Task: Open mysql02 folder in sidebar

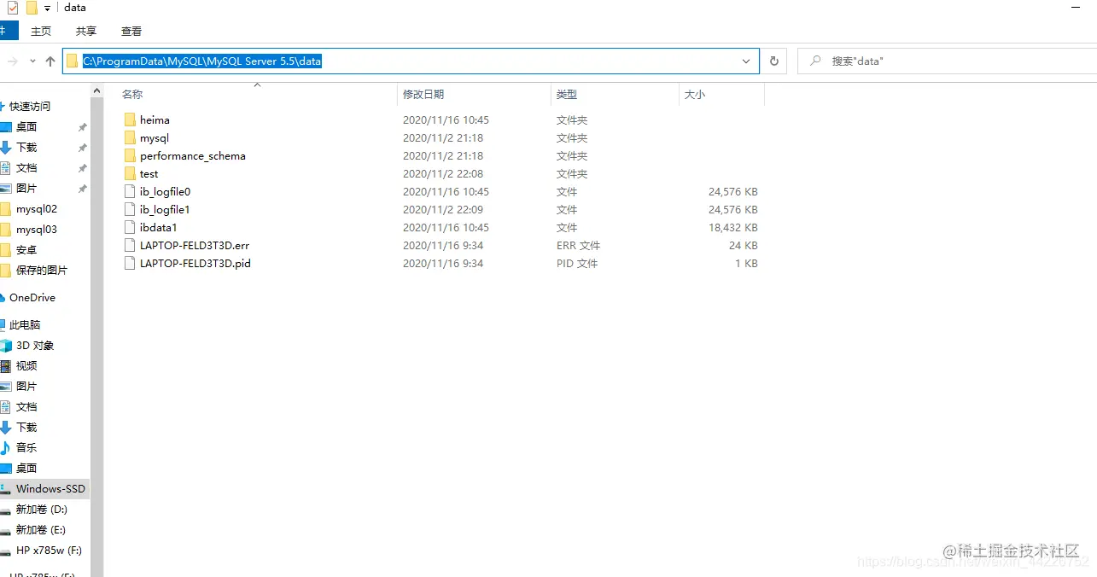Action: 36,208
